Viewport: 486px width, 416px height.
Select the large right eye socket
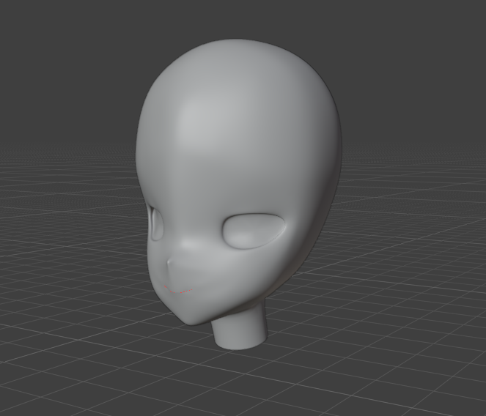point(254,231)
